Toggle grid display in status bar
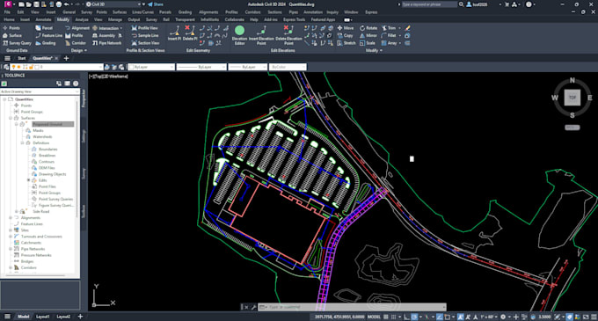The height and width of the screenshot is (321, 598). point(386,317)
